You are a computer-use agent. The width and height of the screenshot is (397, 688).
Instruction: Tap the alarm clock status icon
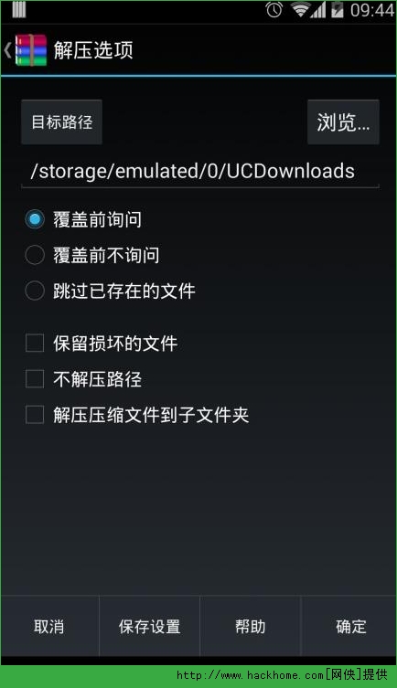[x=274, y=10]
